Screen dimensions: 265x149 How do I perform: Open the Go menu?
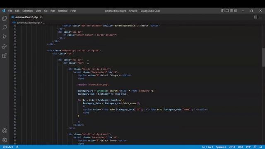[x=46, y=11]
